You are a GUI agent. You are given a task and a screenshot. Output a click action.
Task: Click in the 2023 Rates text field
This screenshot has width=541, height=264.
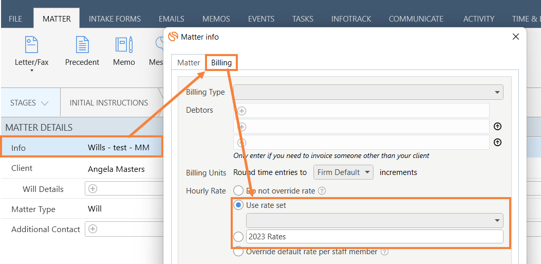pyautogui.click(x=375, y=237)
